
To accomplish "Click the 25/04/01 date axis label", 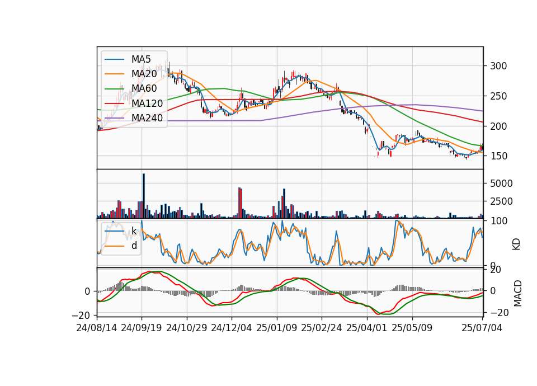I will tap(367, 328).
